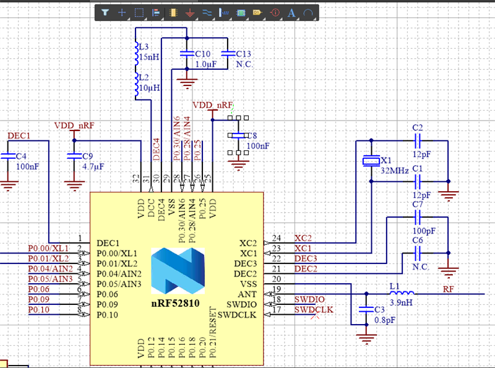Click the 100pF value of C7

pos(424,231)
